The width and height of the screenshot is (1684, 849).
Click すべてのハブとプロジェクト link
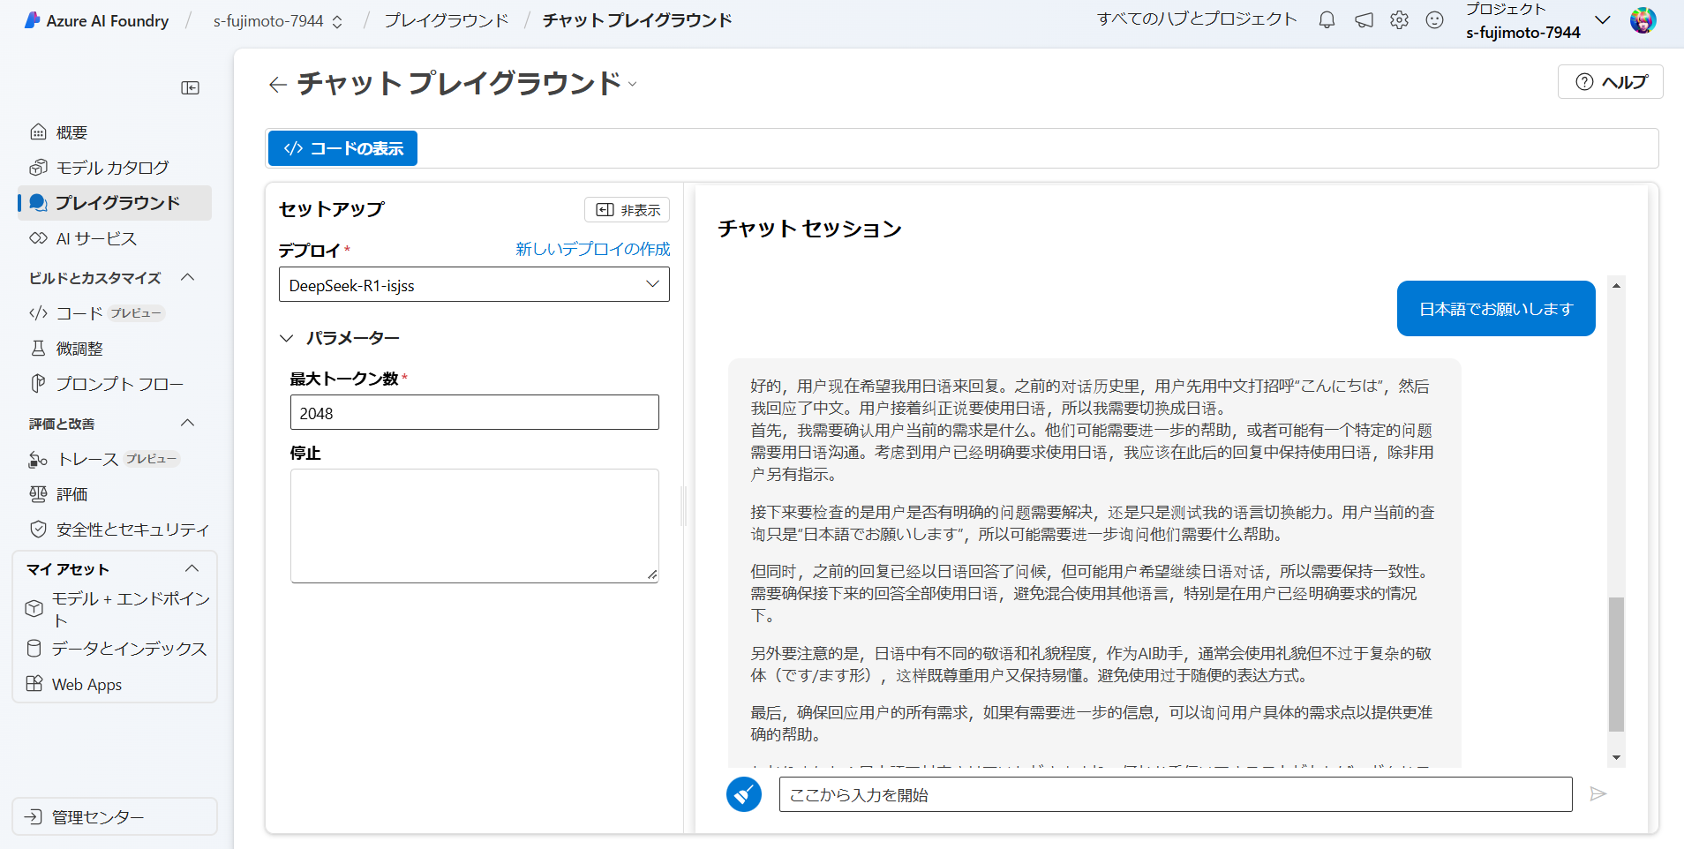point(1197,19)
